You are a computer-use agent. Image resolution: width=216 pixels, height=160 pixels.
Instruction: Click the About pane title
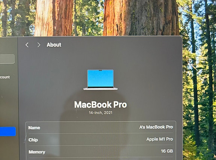coord(54,45)
